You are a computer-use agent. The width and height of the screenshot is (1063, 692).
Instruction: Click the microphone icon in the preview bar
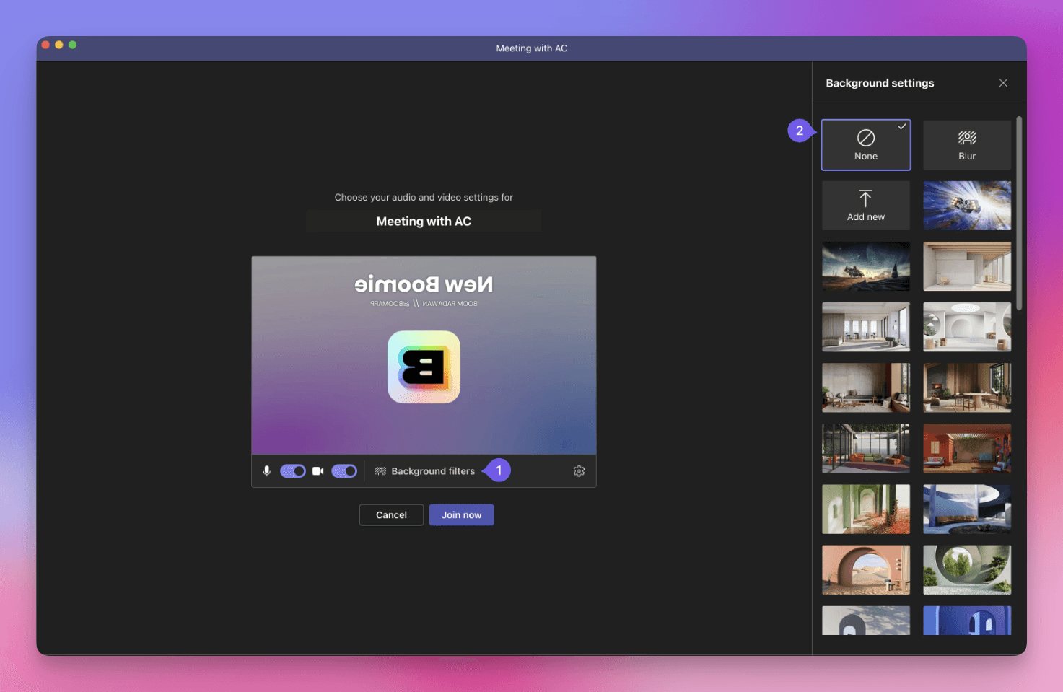click(267, 471)
